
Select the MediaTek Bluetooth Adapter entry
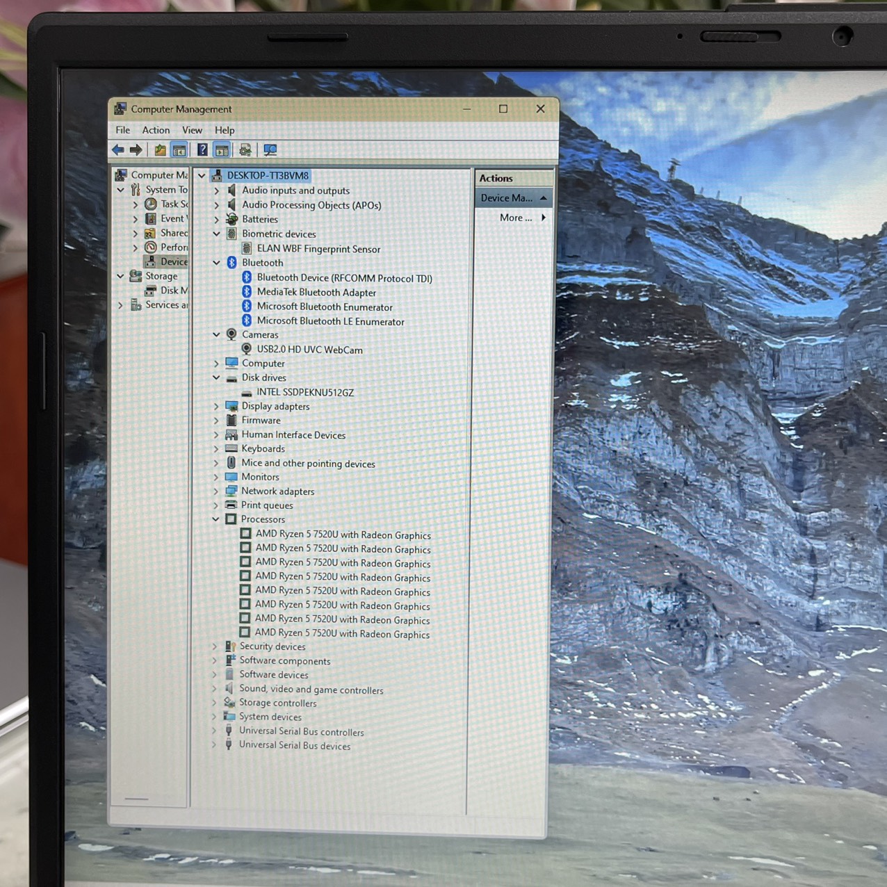point(316,293)
